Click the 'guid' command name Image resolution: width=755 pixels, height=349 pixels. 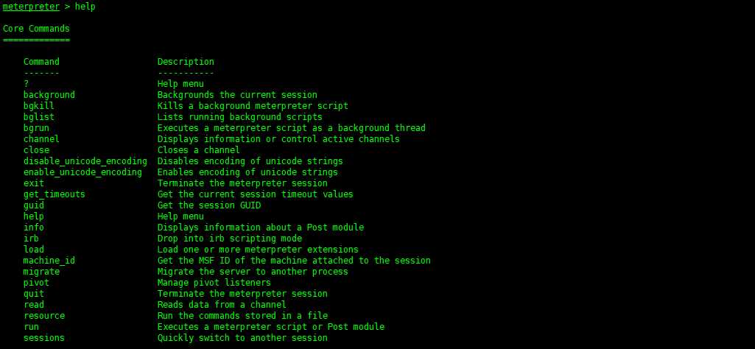coord(34,205)
